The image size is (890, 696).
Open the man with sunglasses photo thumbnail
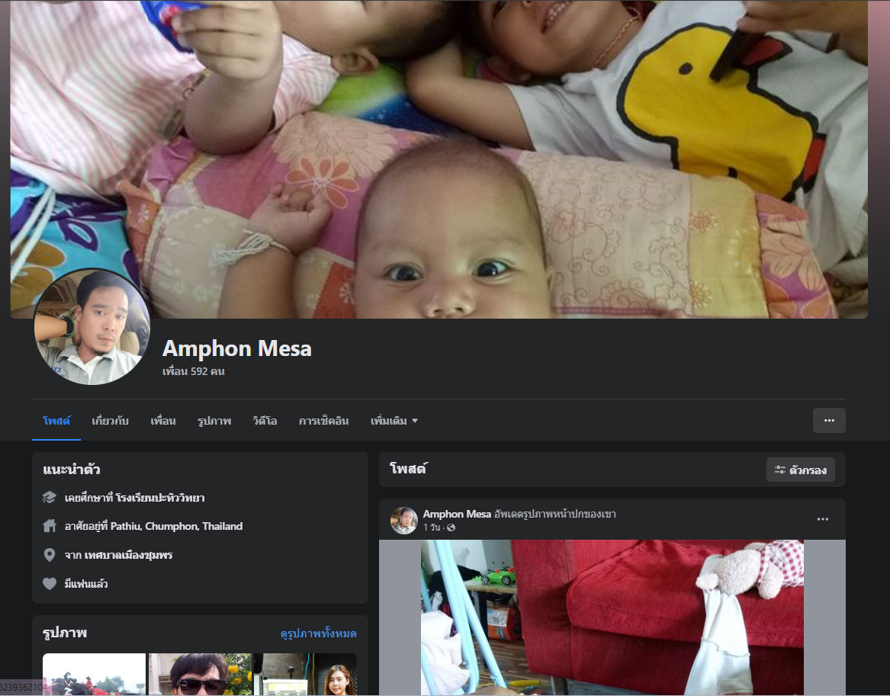[200, 675]
